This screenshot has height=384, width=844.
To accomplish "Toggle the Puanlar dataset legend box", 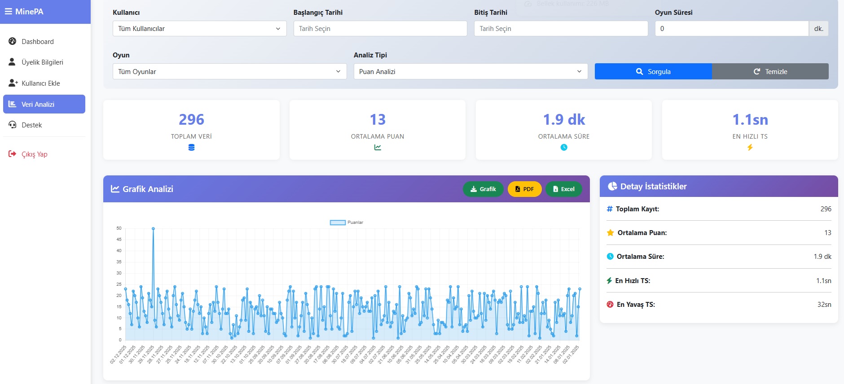I will 338,223.
